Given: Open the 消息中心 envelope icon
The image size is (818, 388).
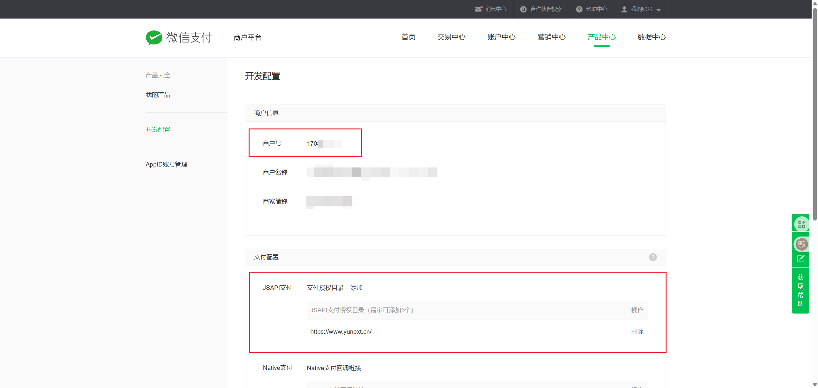Looking at the screenshot, I should coord(478,9).
